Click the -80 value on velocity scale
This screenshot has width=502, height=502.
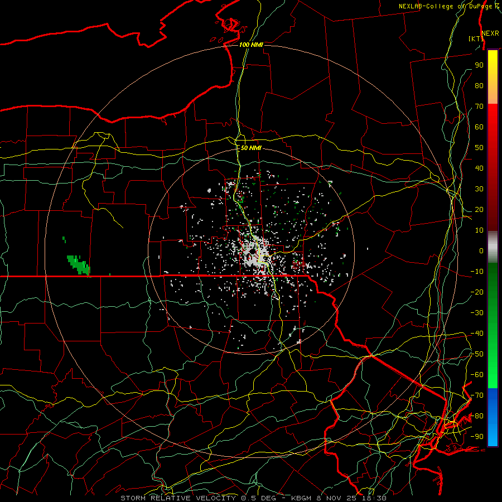click(x=477, y=416)
